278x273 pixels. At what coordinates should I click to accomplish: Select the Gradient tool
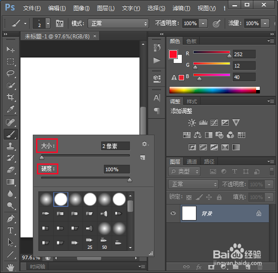pyautogui.click(x=10, y=182)
